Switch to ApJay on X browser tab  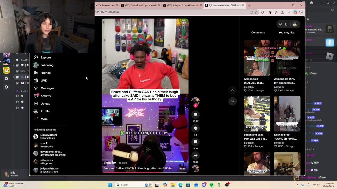(182, 5)
